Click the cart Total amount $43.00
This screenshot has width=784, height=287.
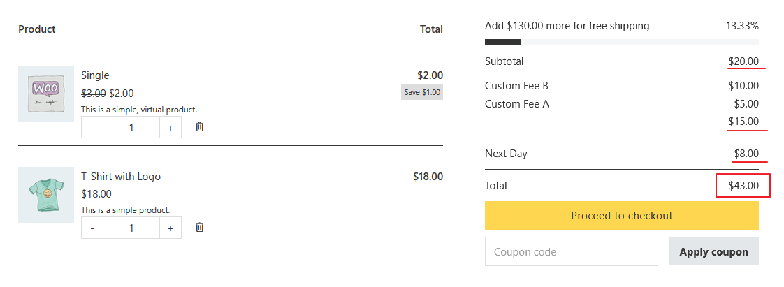pyautogui.click(x=743, y=186)
